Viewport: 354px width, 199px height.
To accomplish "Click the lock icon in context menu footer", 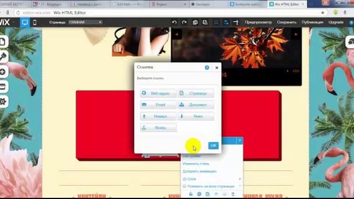I will tap(191, 194).
